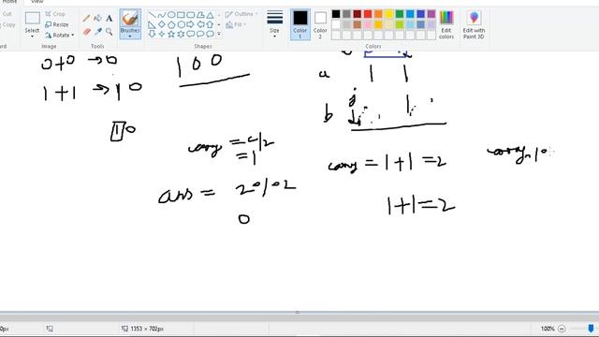This screenshot has height=337, width=599.
Task: Choose the orange palette color
Action: click(x=378, y=14)
